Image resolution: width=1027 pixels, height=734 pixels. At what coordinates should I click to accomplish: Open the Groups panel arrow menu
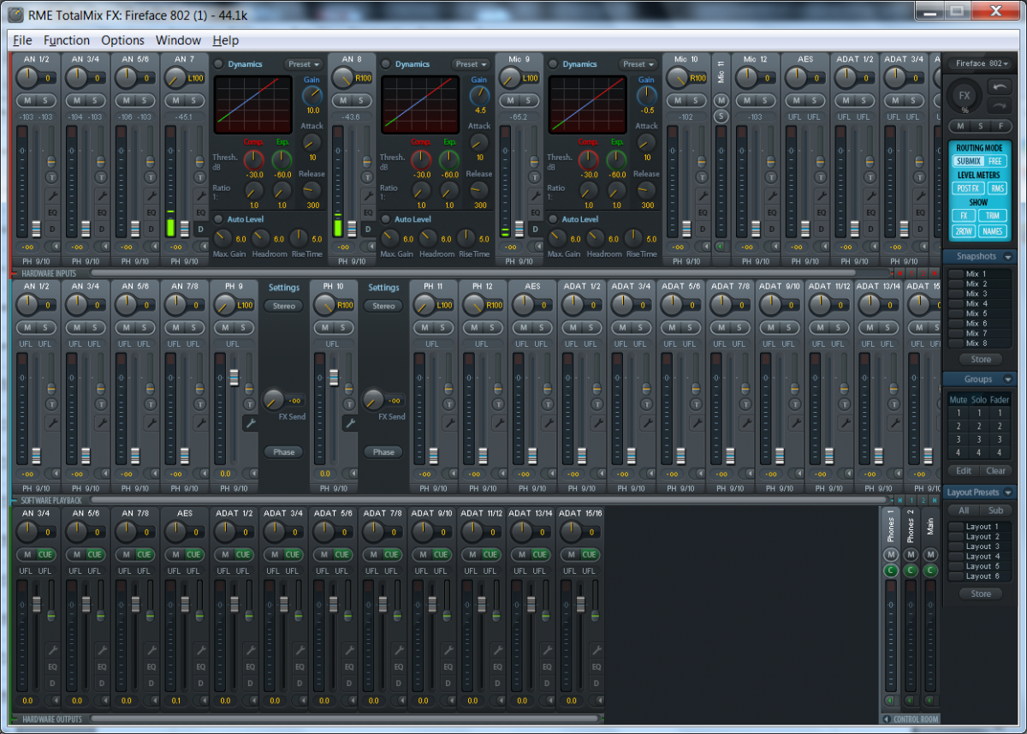[1008, 379]
